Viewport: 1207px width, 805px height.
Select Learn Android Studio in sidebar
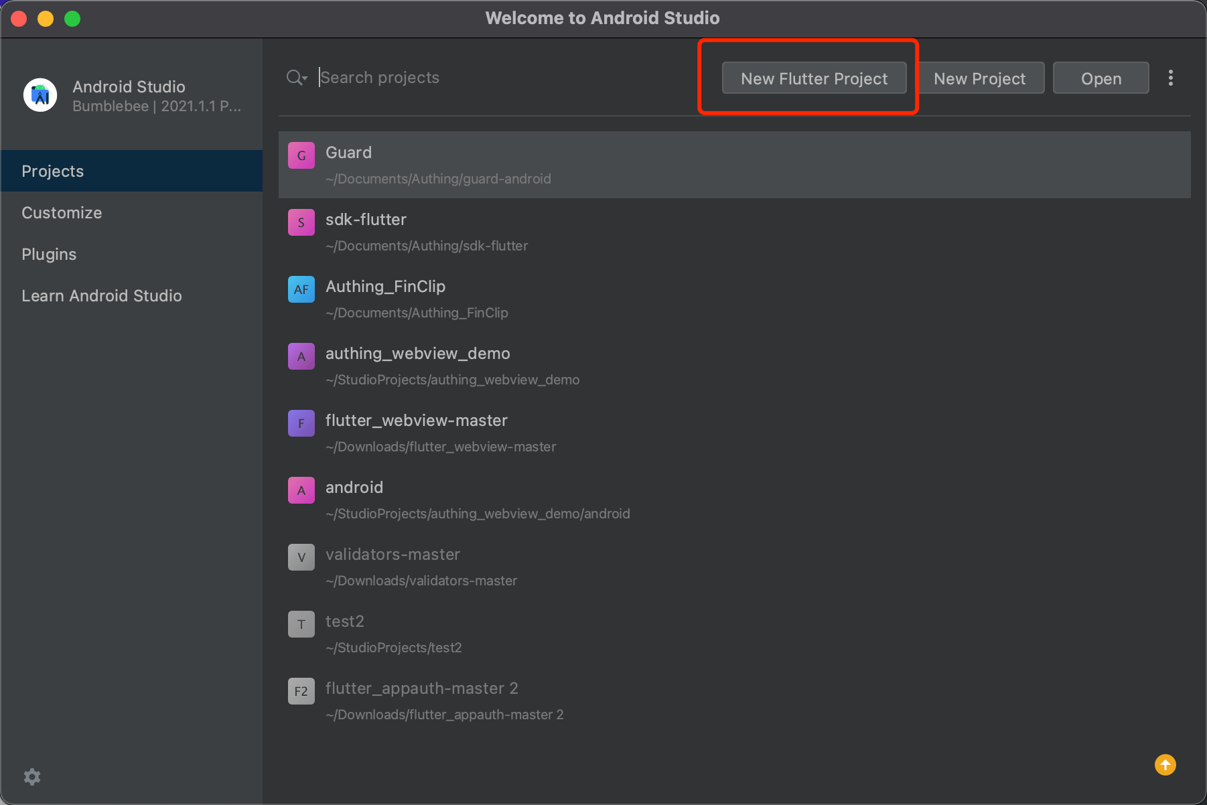[x=102, y=296]
